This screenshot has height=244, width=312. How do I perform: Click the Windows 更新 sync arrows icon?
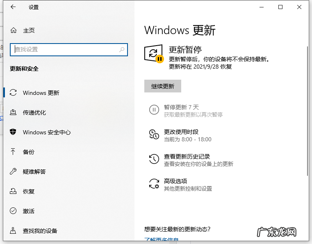coord(13,92)
